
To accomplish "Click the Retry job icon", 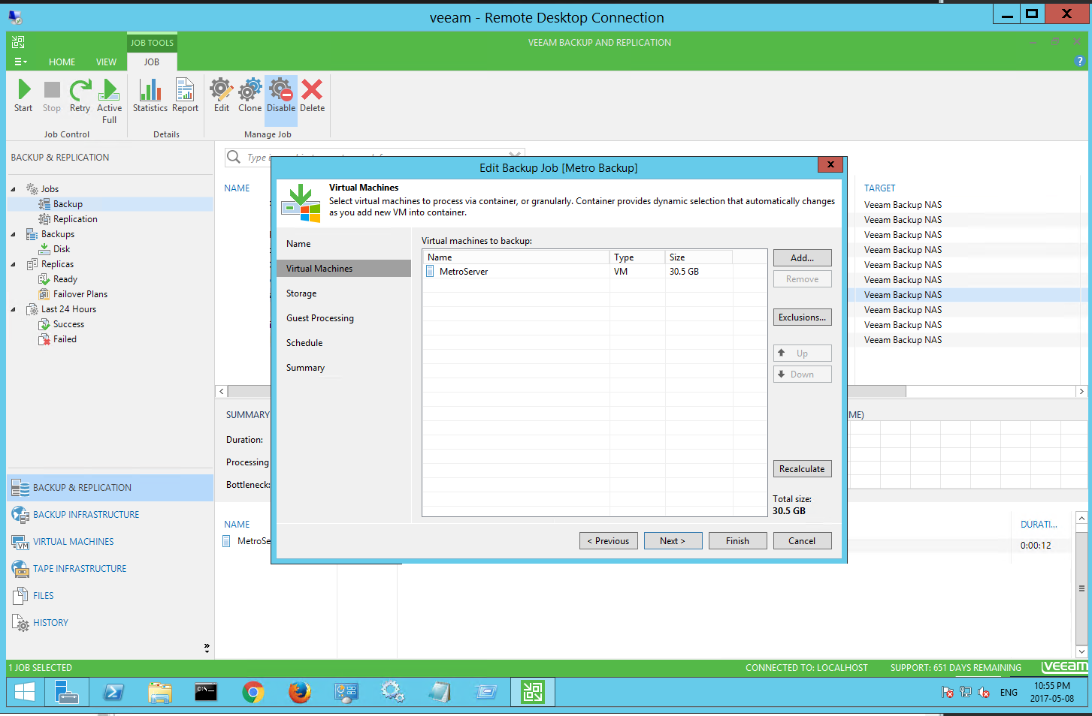I will (80, 95).
